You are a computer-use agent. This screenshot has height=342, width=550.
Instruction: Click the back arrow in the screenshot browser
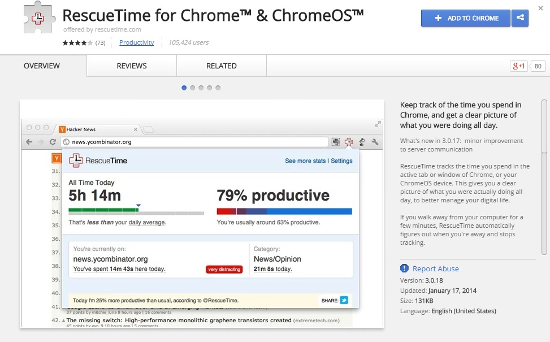pyautogui.click(x=29, y=142)
